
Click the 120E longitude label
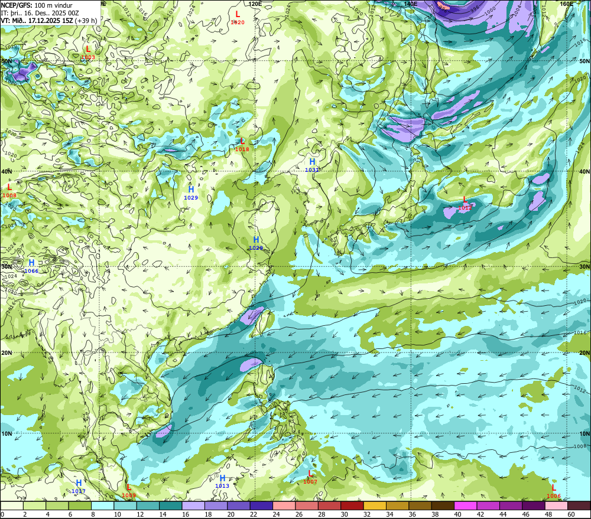(x=255, y=4)
